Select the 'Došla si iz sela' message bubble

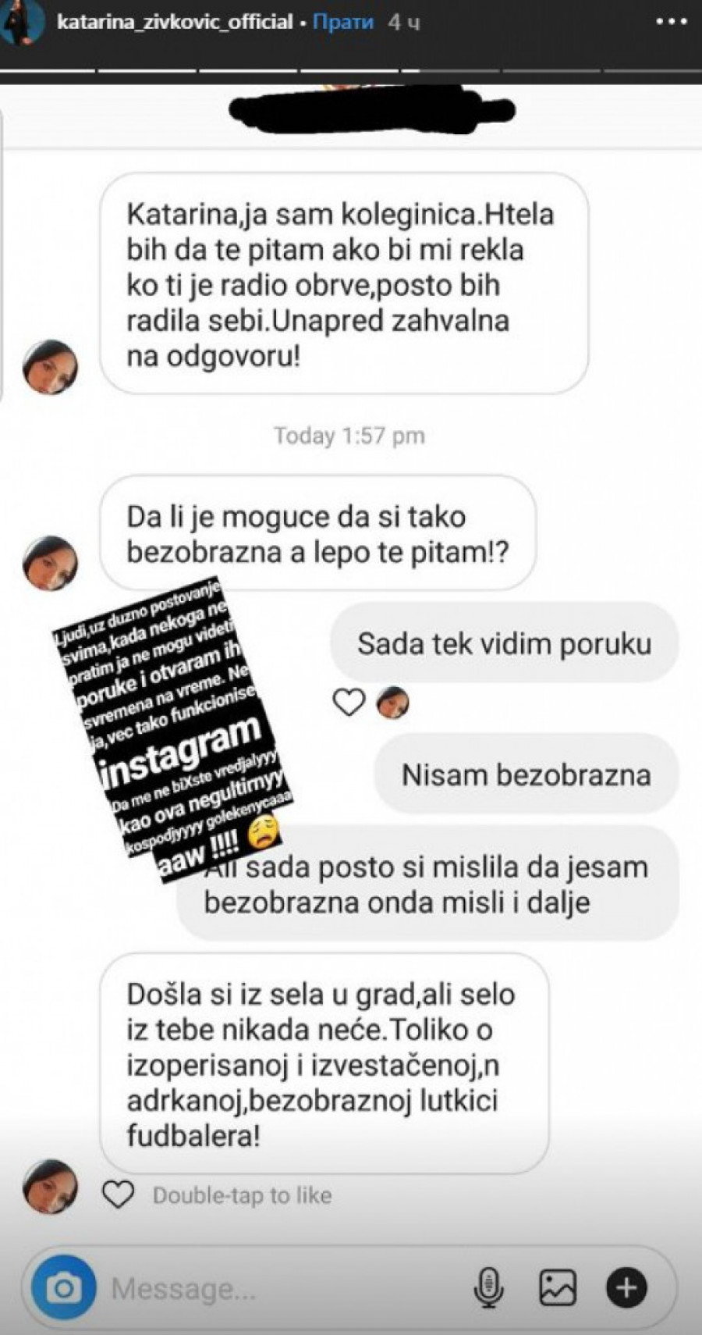point(324,1063)
